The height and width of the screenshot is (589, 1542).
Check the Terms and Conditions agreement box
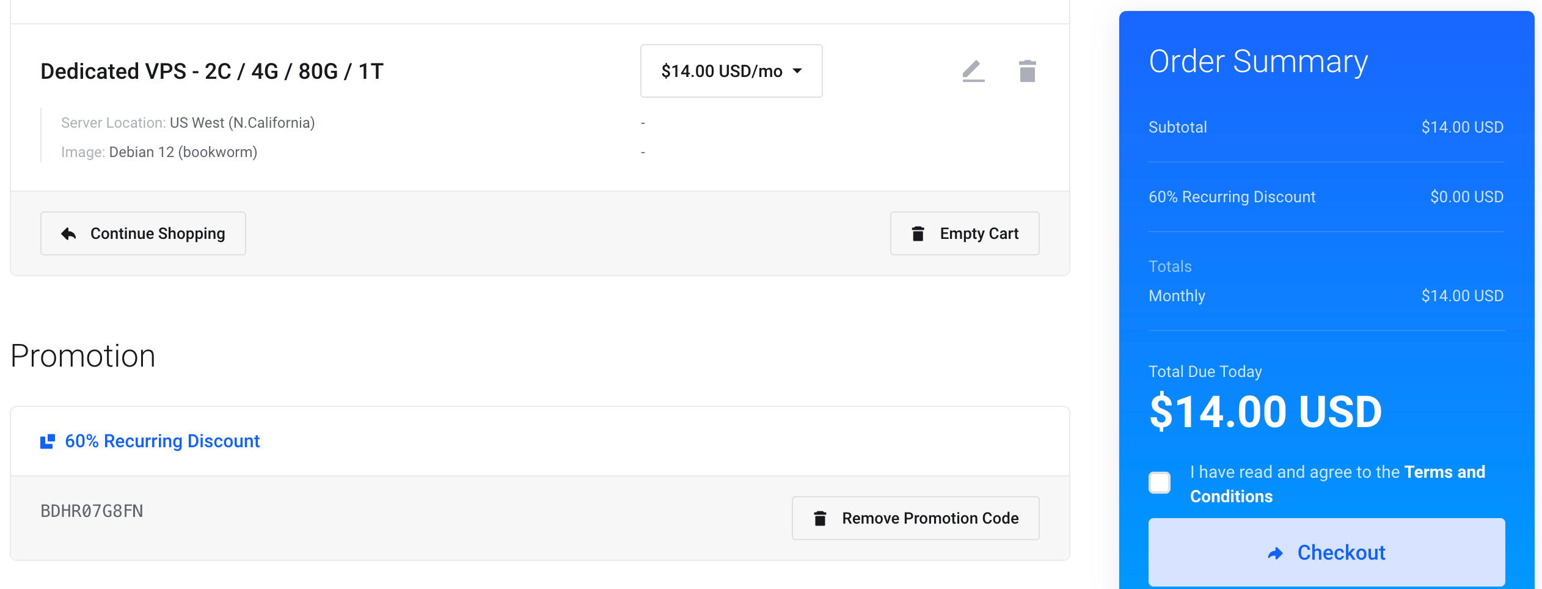(x=1160, y=483)
